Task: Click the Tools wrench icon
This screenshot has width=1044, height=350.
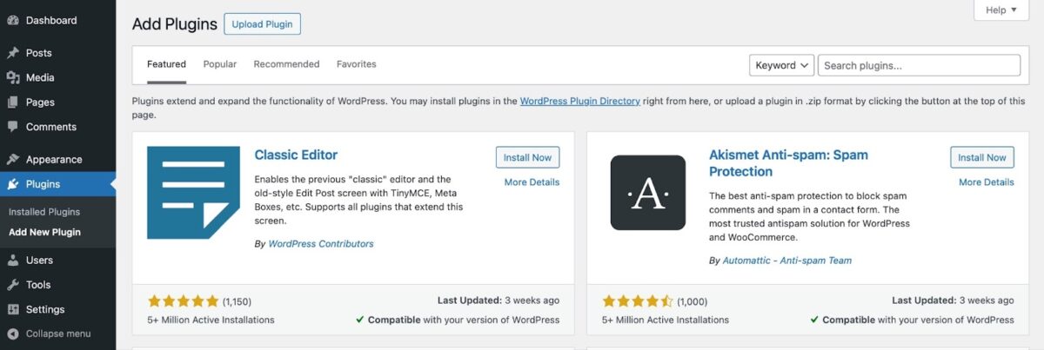Action: 13,285
